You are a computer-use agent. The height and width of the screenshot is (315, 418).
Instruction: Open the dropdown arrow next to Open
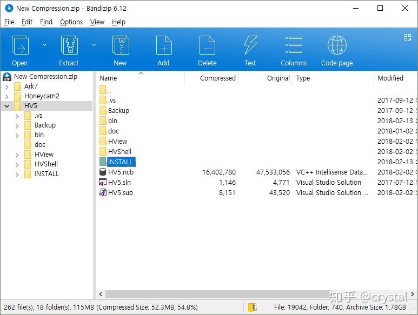(44, 45)
